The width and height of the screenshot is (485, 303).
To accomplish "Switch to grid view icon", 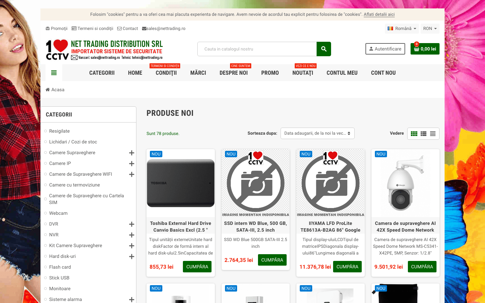I will (x=414, y=134).
